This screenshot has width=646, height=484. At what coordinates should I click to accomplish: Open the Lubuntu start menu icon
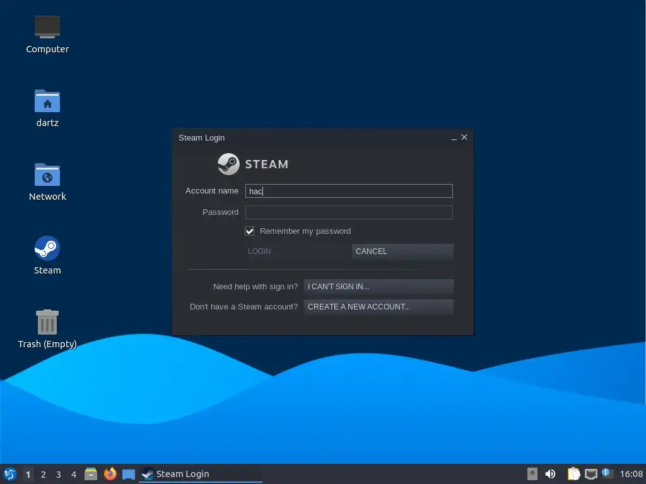[x=10, y=474]
